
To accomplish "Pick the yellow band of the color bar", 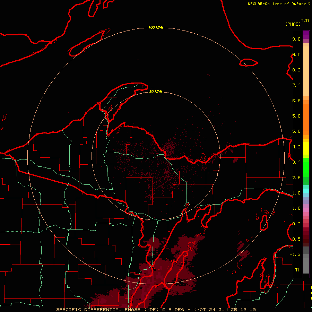I will coord(306,148).
